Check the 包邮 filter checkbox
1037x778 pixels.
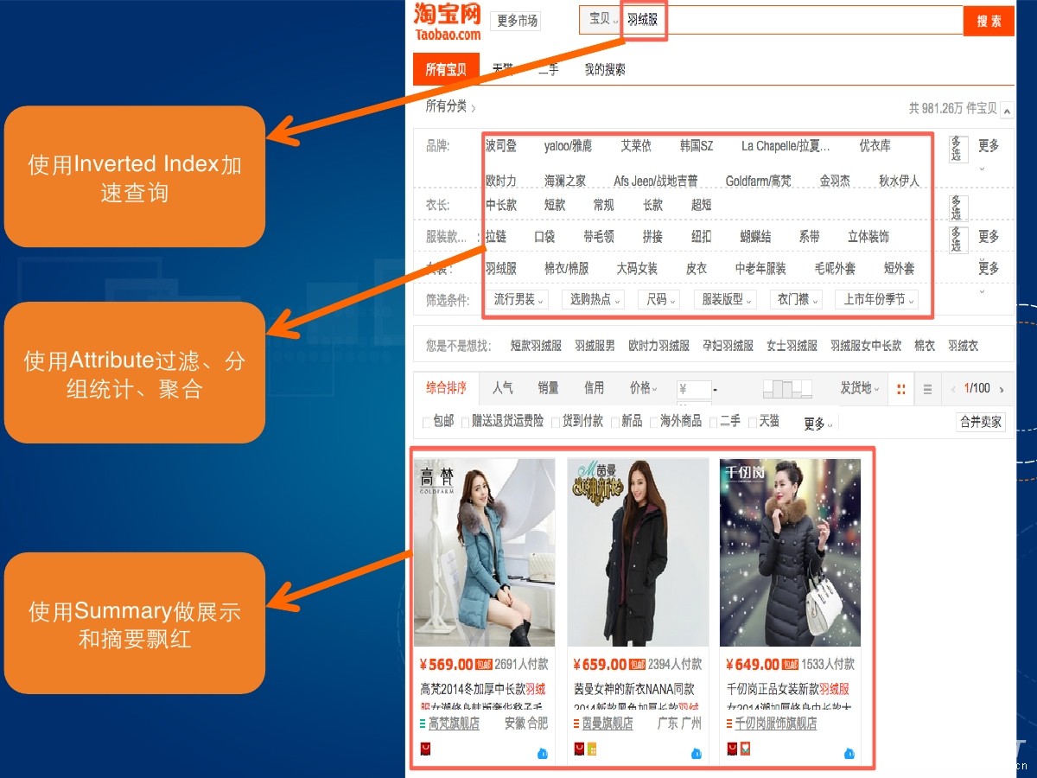[x=427, y=423]
